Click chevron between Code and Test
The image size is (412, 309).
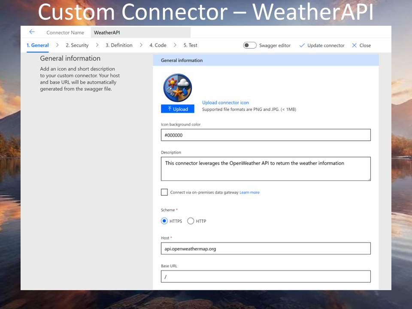[175, 45]
